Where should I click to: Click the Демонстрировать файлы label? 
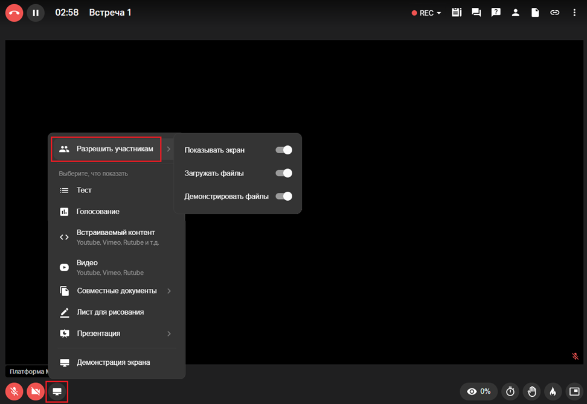pos(226,196)
